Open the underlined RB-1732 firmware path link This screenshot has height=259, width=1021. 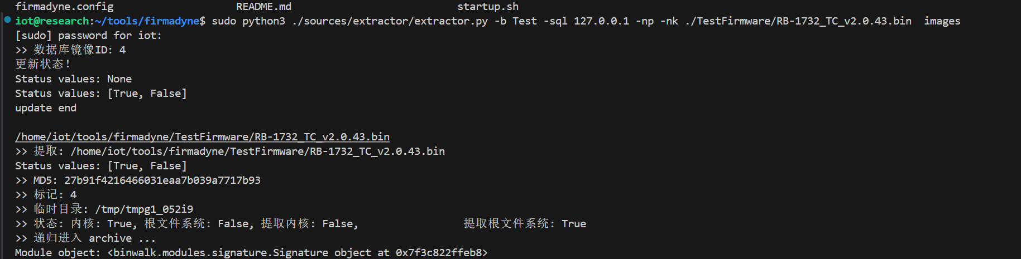(x=202, y=137)
